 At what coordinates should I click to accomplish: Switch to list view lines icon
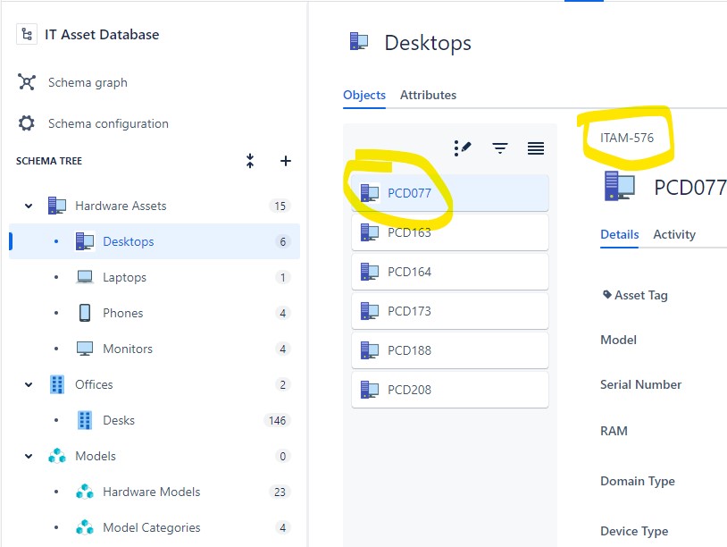tap(536, 148)
